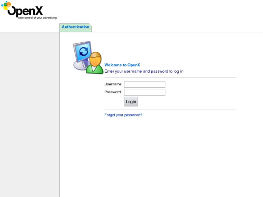Click the Username: label
This screenshot has height=197, width=263.
tap(113, 84)
